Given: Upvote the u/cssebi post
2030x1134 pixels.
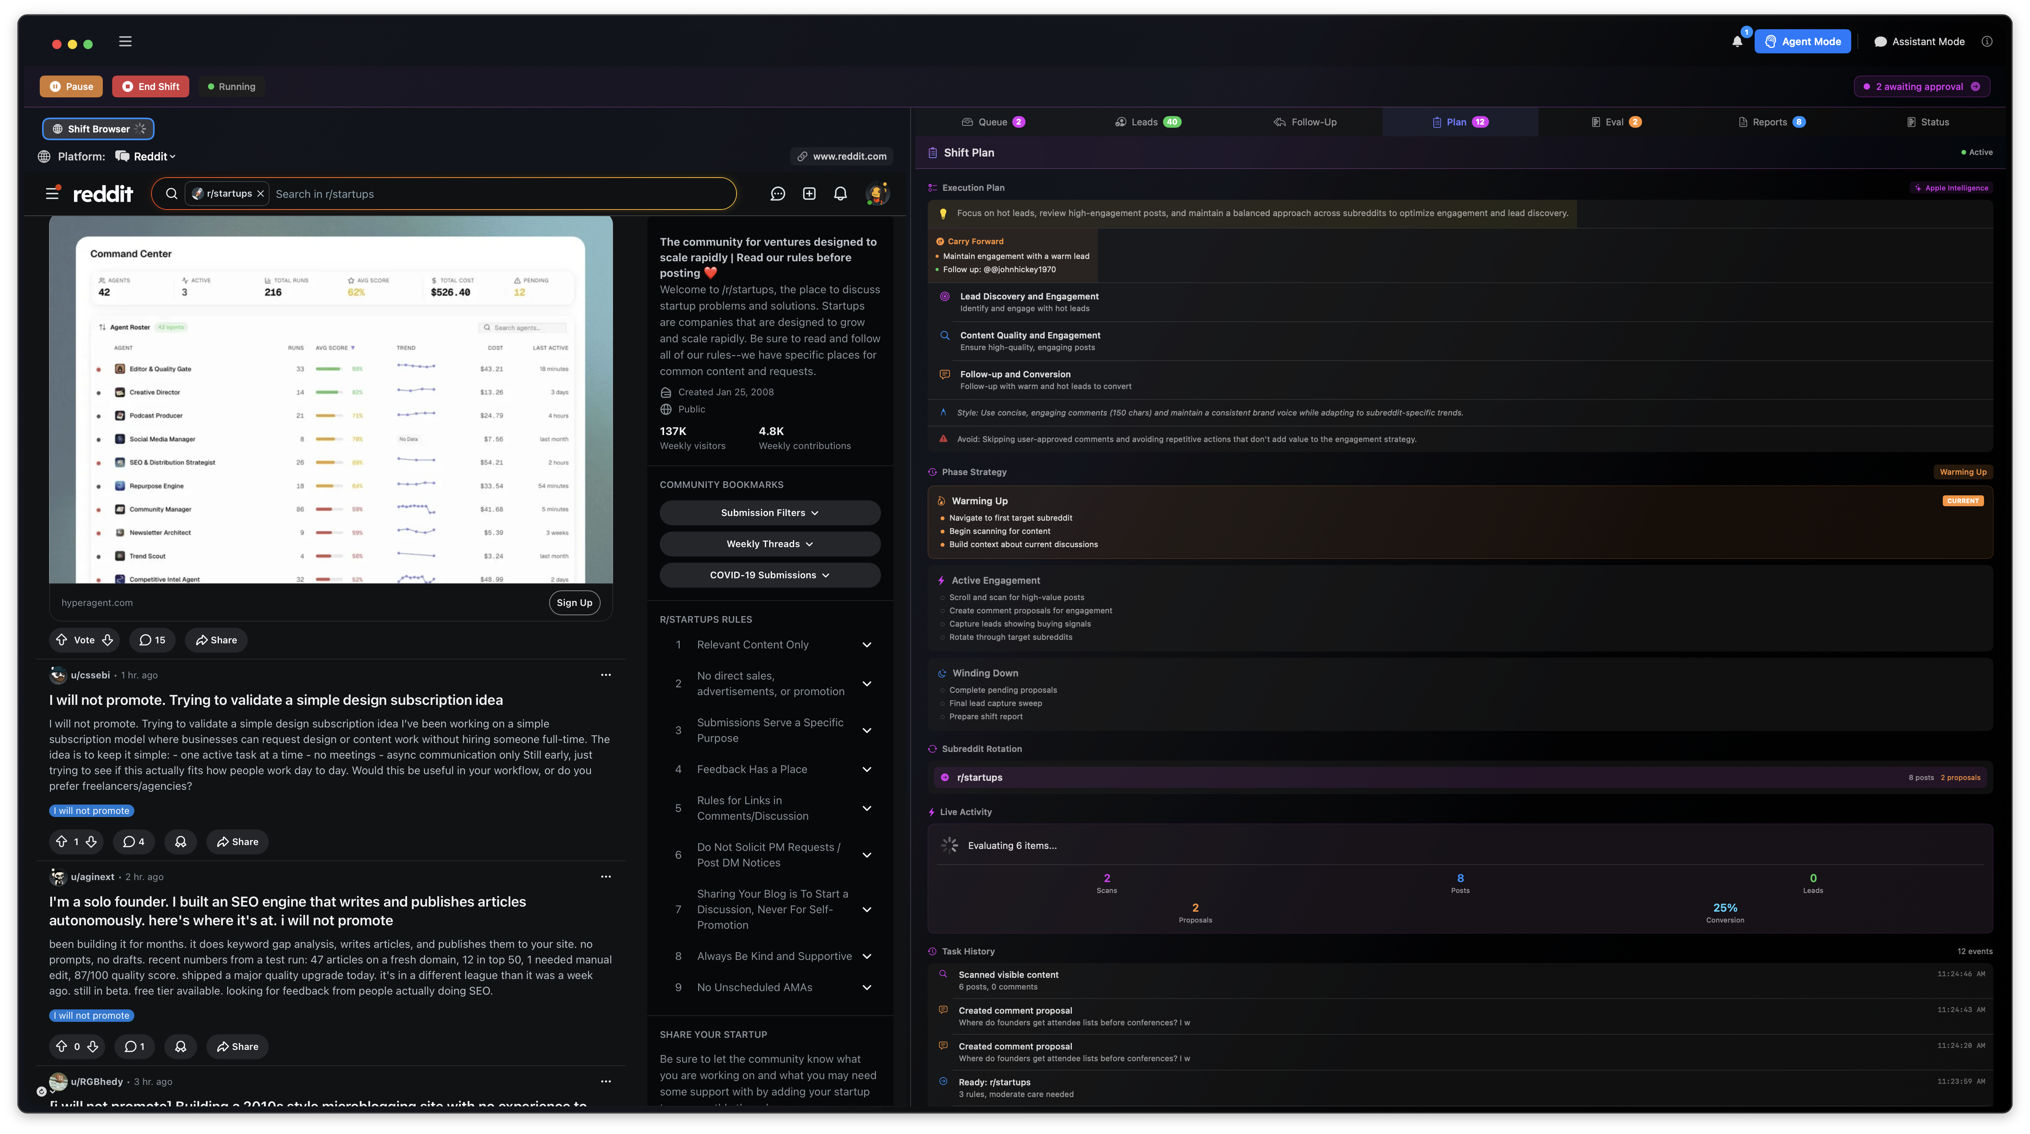Looking at the screenshot, I should [62, 842].
